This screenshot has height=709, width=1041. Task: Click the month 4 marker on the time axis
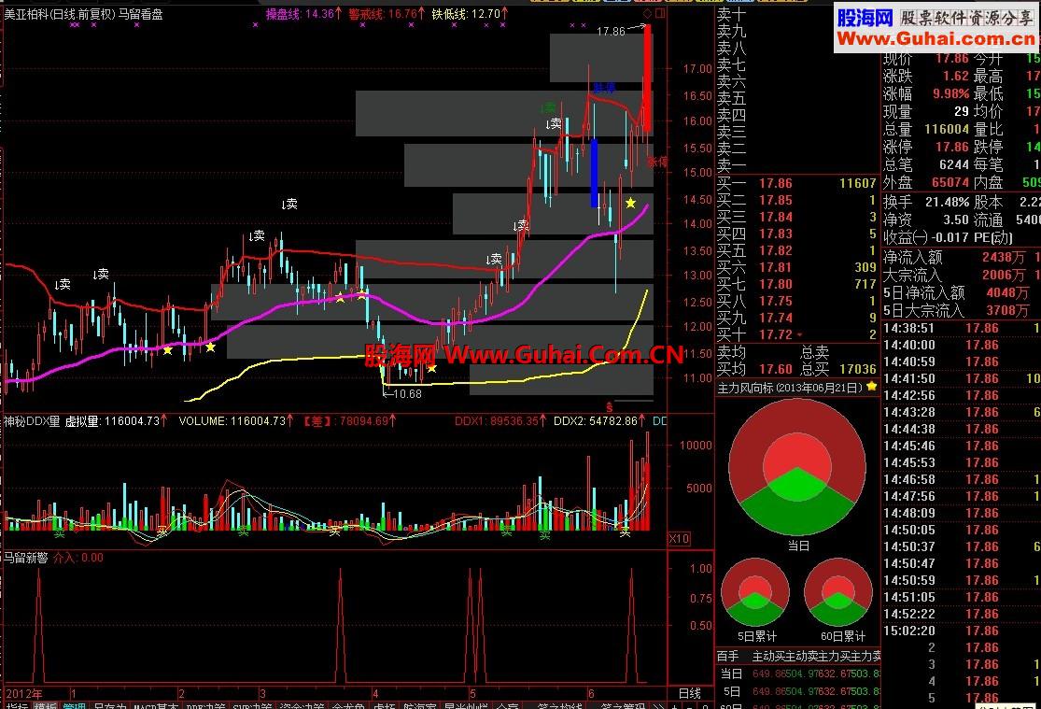[x=375, y=694]
